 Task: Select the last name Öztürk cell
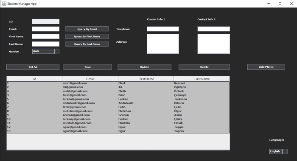pos(202,91)
